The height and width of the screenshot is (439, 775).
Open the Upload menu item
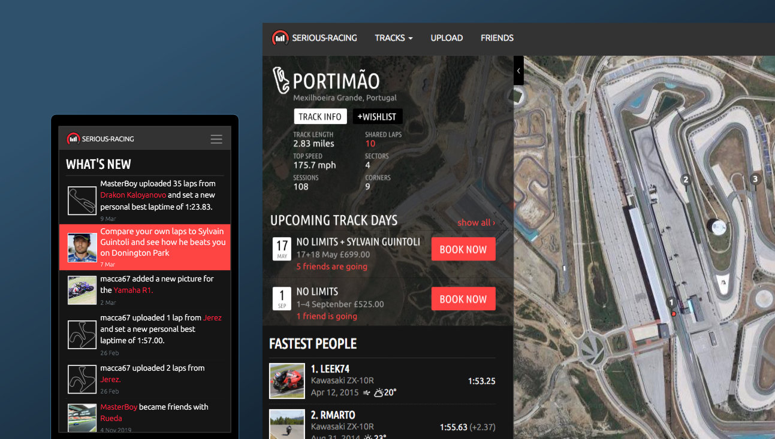coord(447,38)
